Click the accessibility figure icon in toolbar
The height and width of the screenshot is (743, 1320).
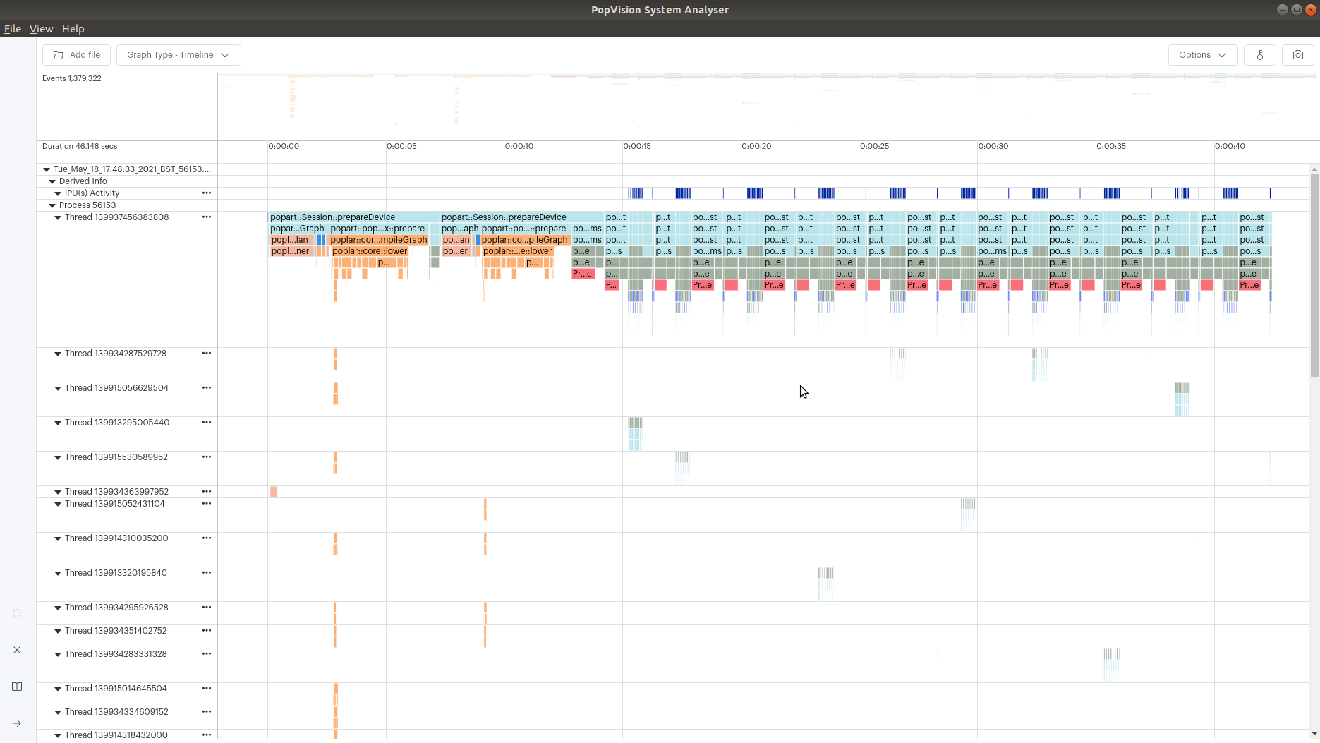[x=1259, y=55]
